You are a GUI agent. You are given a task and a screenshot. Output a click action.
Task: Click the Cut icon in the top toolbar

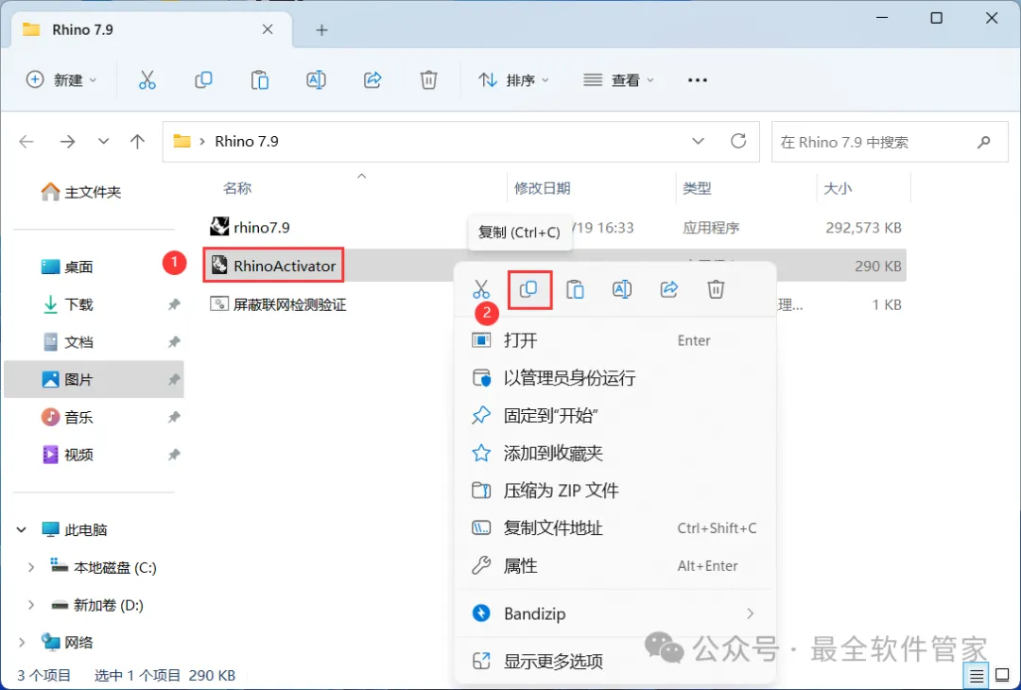coord(147,80)
